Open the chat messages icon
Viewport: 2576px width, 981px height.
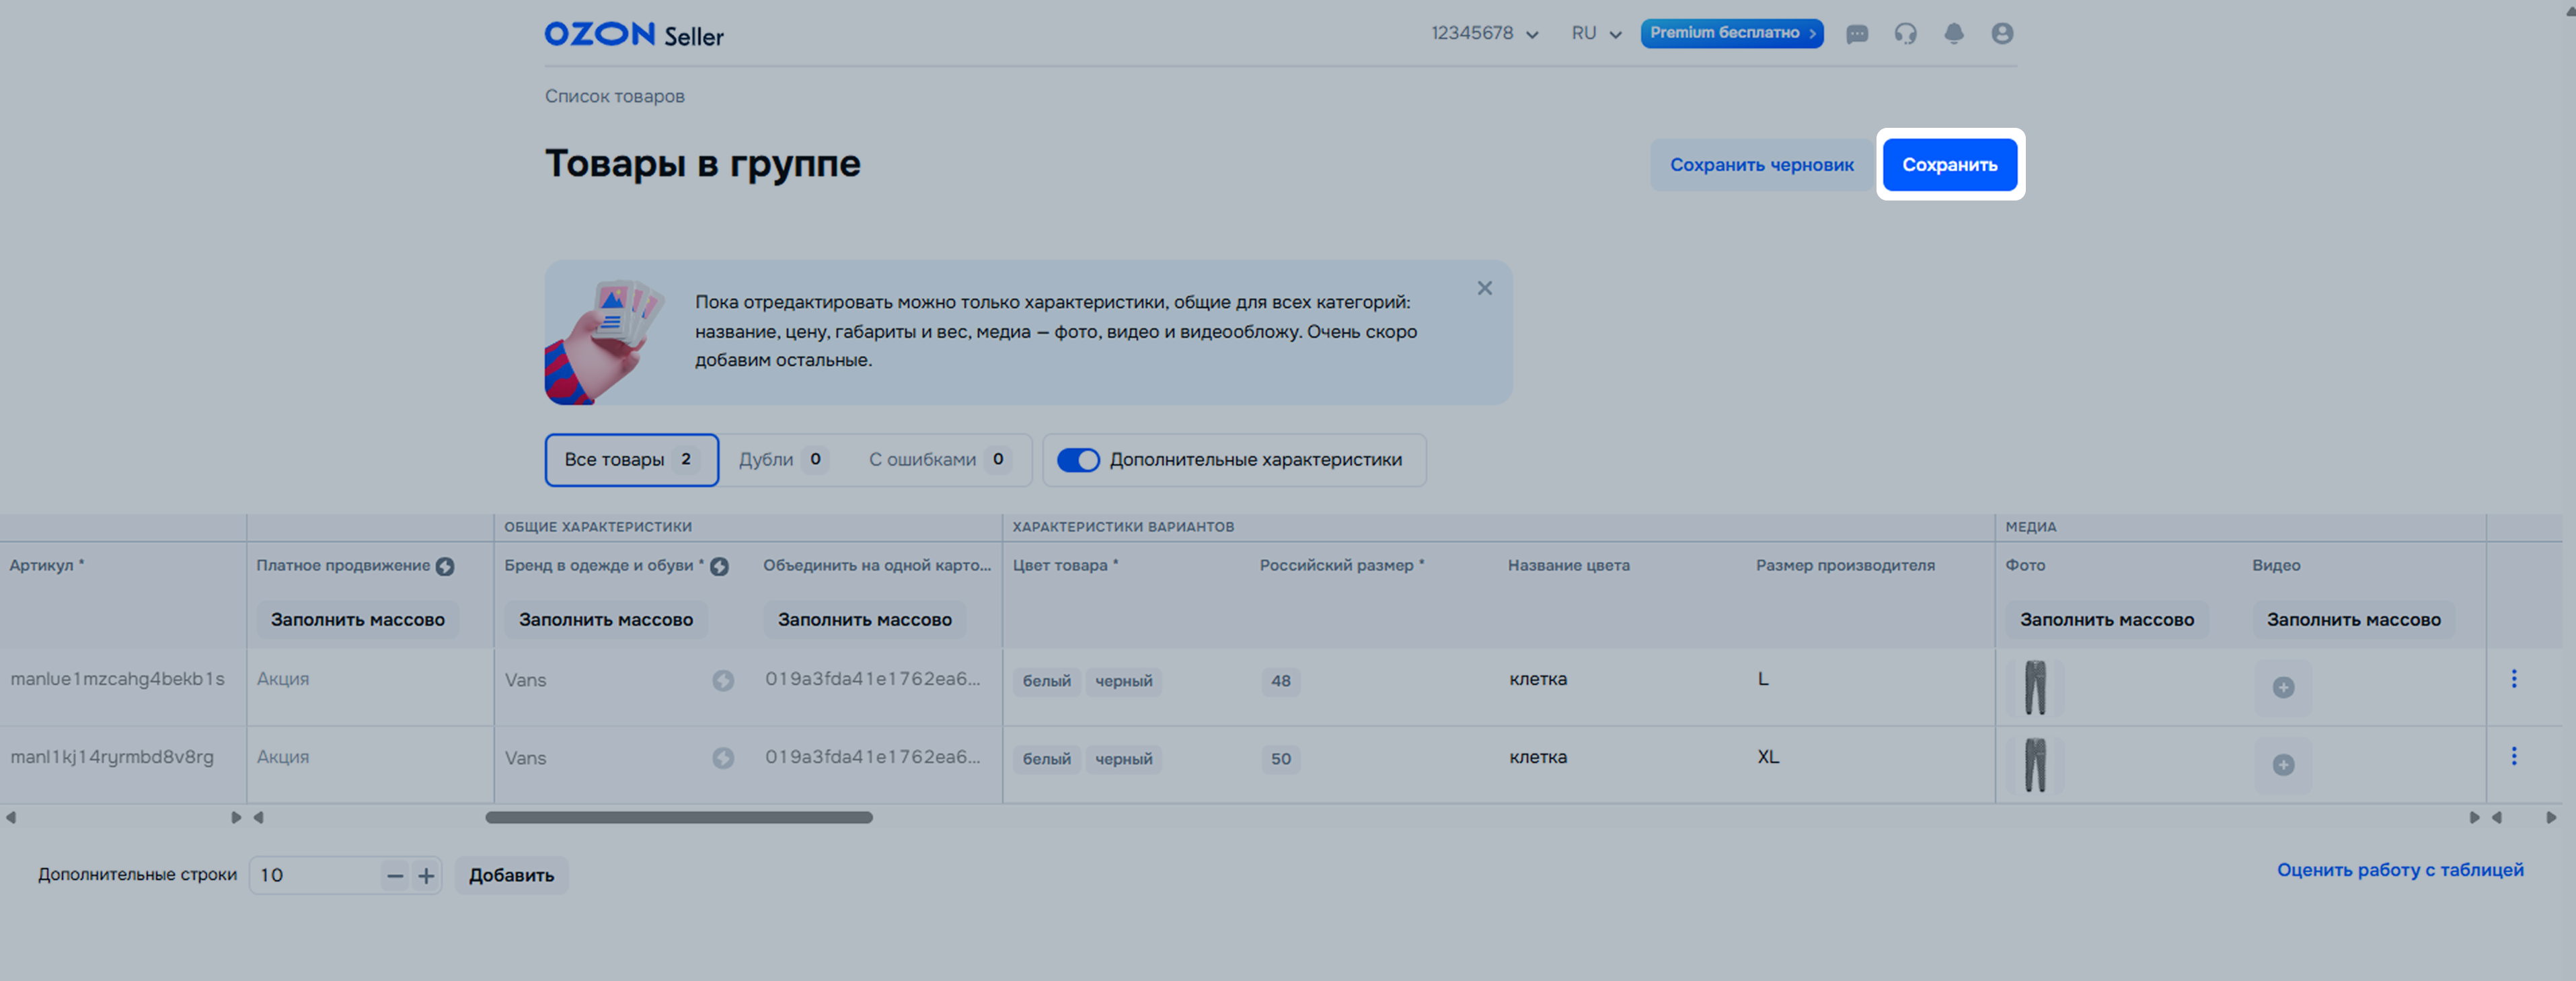coord(1857,34)
